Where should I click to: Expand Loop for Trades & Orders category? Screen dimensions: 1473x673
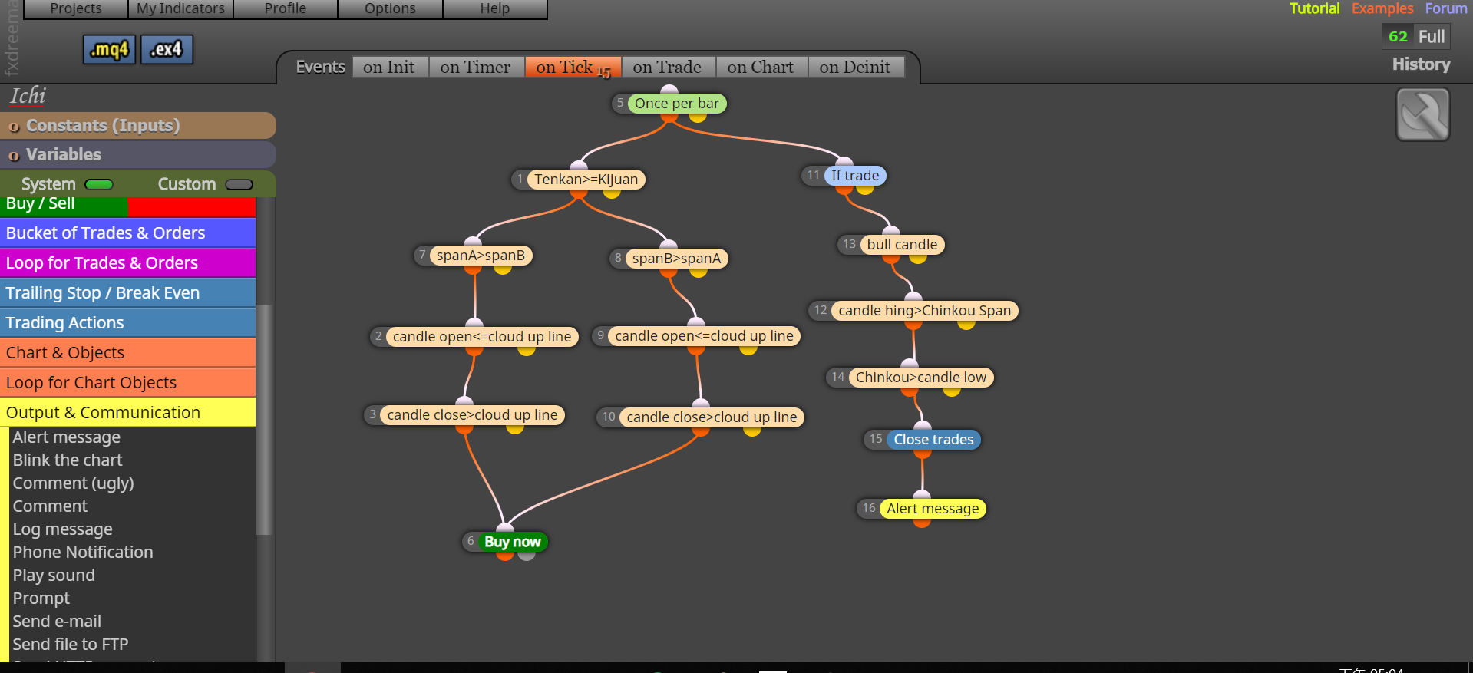(x=127, y=263)
